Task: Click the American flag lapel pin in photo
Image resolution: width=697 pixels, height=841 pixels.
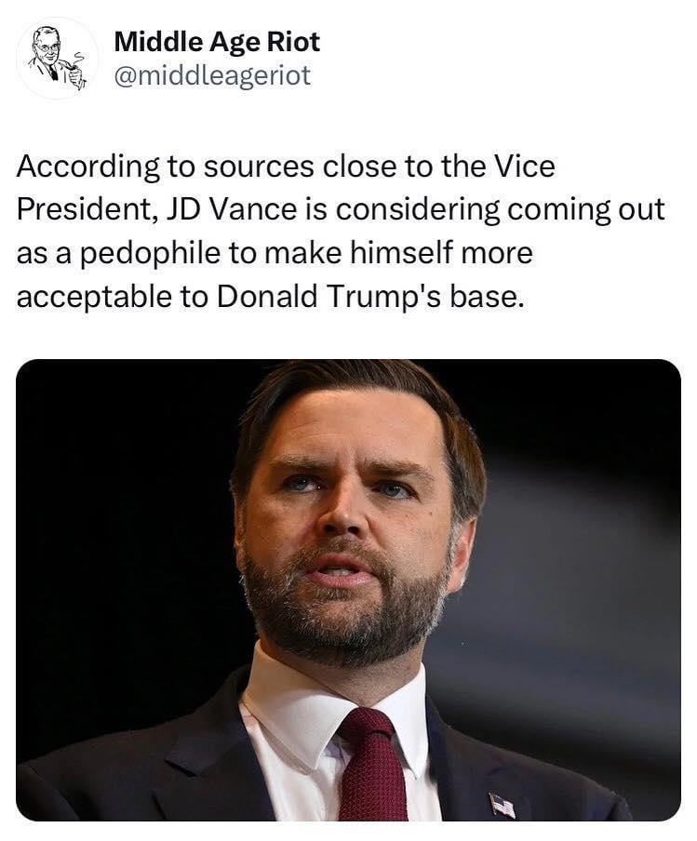Action: coord(503,804)
